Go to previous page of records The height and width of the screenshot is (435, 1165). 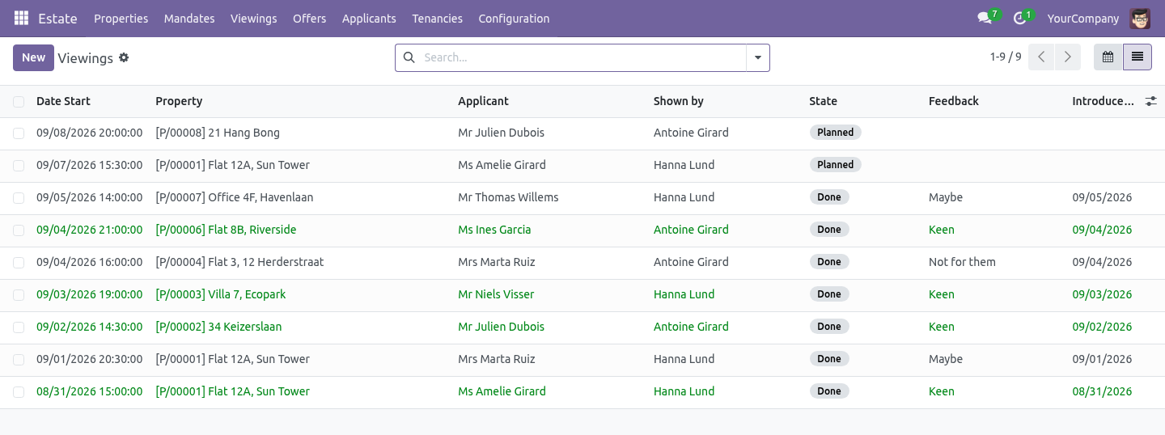tap(1041, 57)
